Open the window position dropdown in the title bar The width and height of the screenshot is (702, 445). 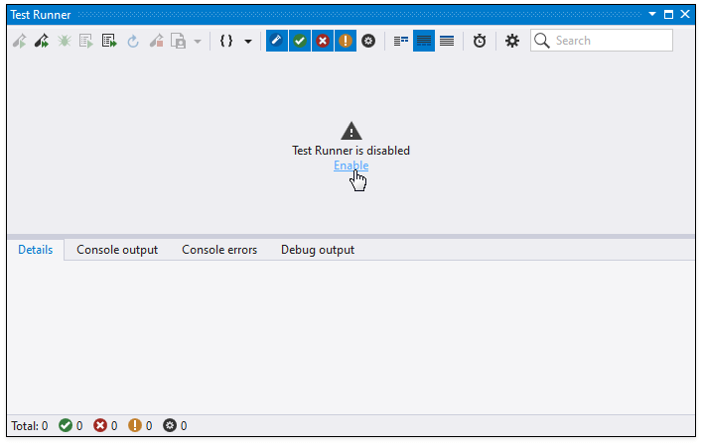pyautogui.click(x=652, y=14)
